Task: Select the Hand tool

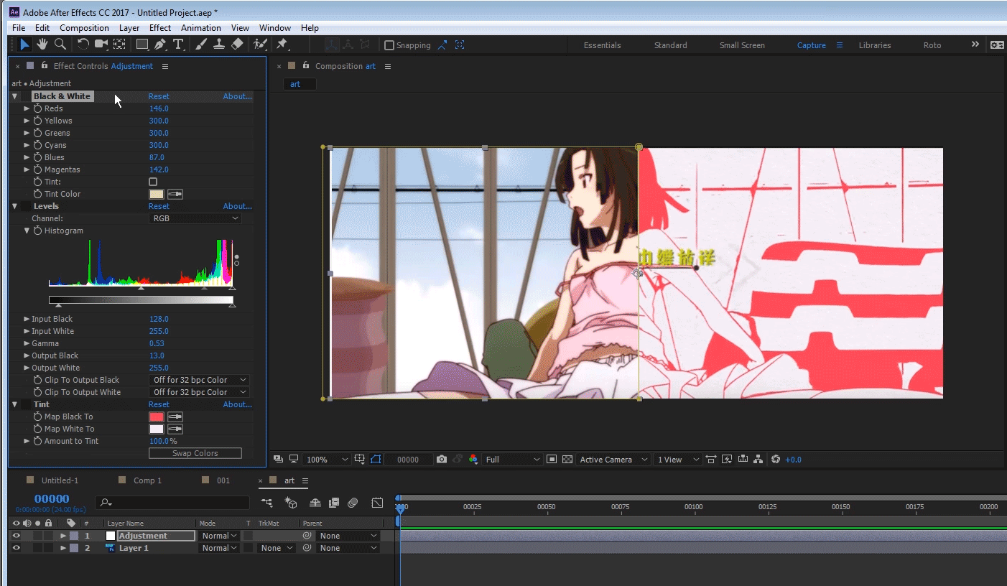Action: (42, 45)
